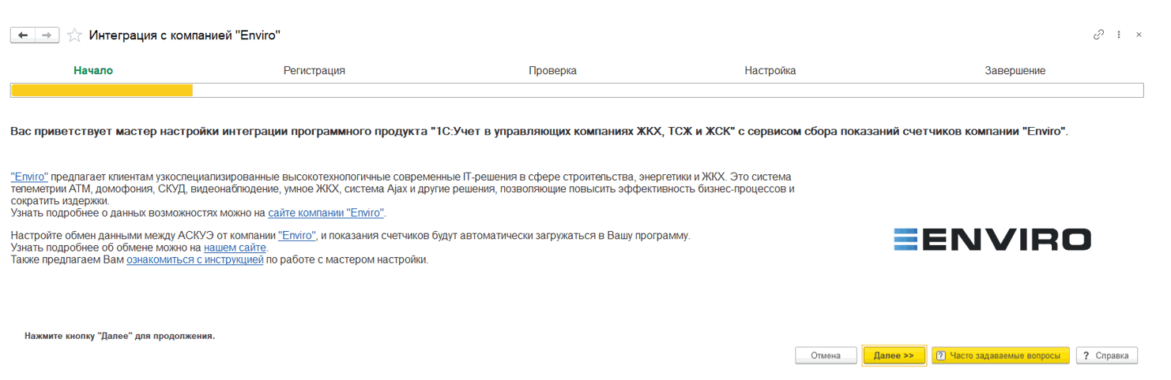Screen dimensions: 1171x380
Task: Select the Завершение wizard step
Action: [x=1015, y=70]
